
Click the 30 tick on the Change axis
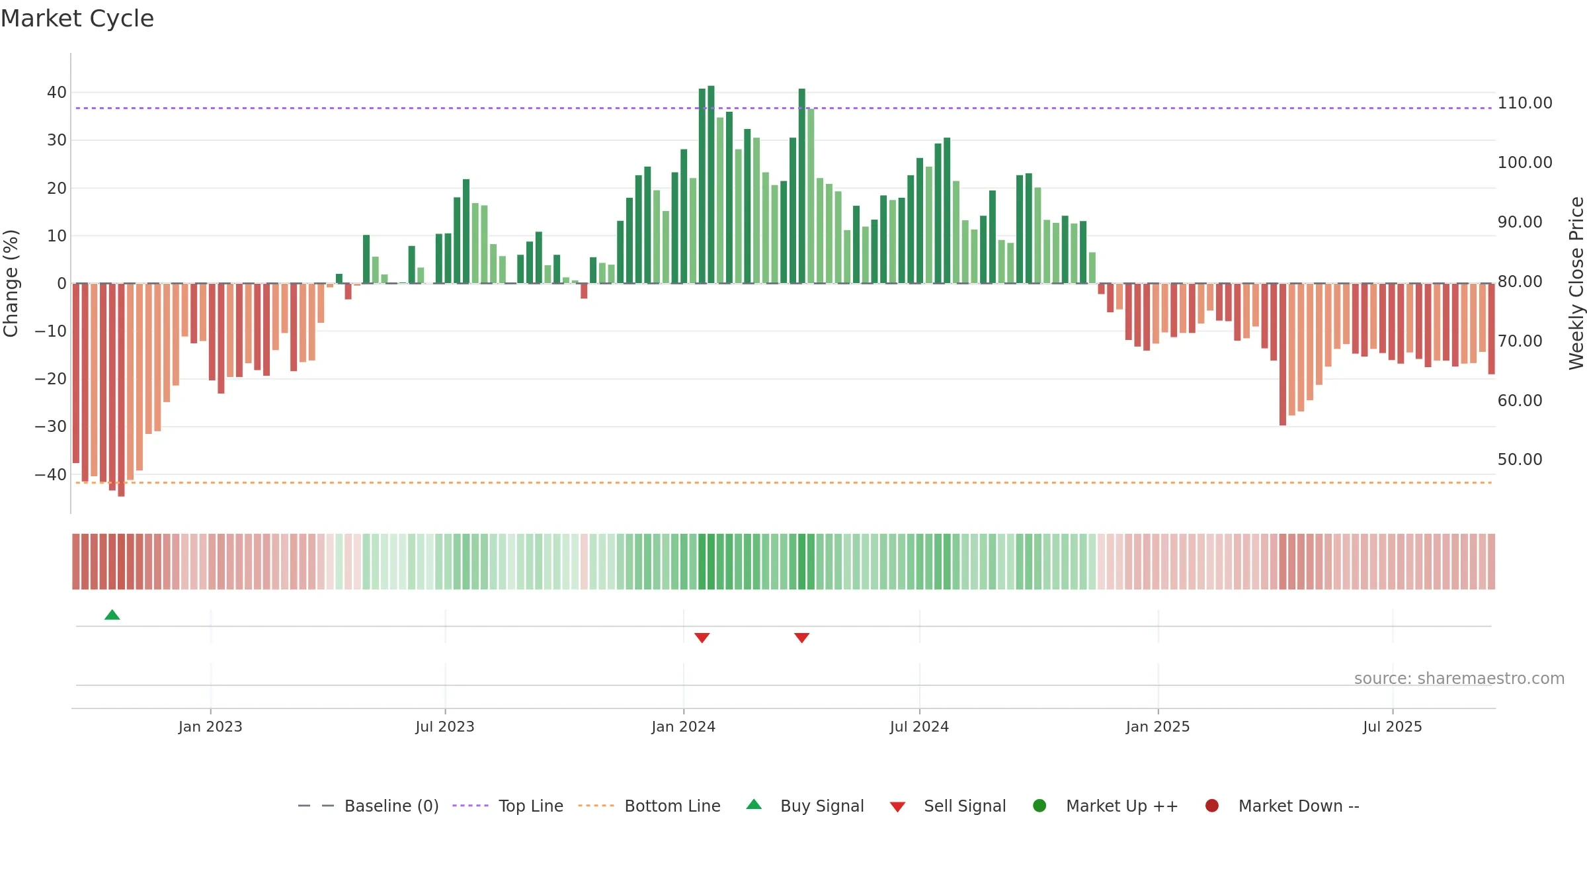tap(57, 140)
